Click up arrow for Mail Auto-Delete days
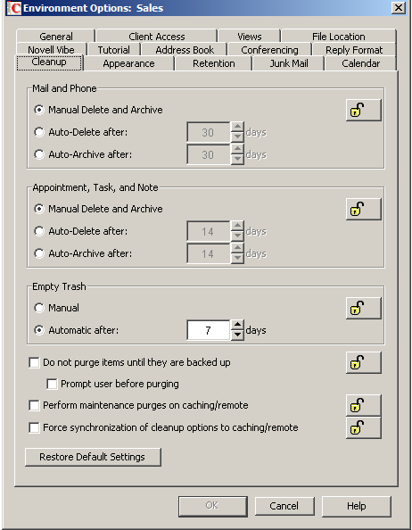 pyautogui.click(x=237, y=127)
